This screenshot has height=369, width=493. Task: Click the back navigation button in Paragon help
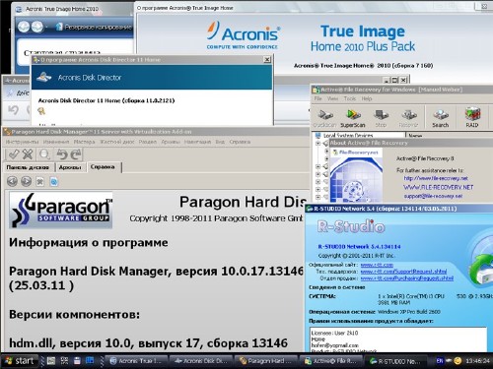coord(13,181)
